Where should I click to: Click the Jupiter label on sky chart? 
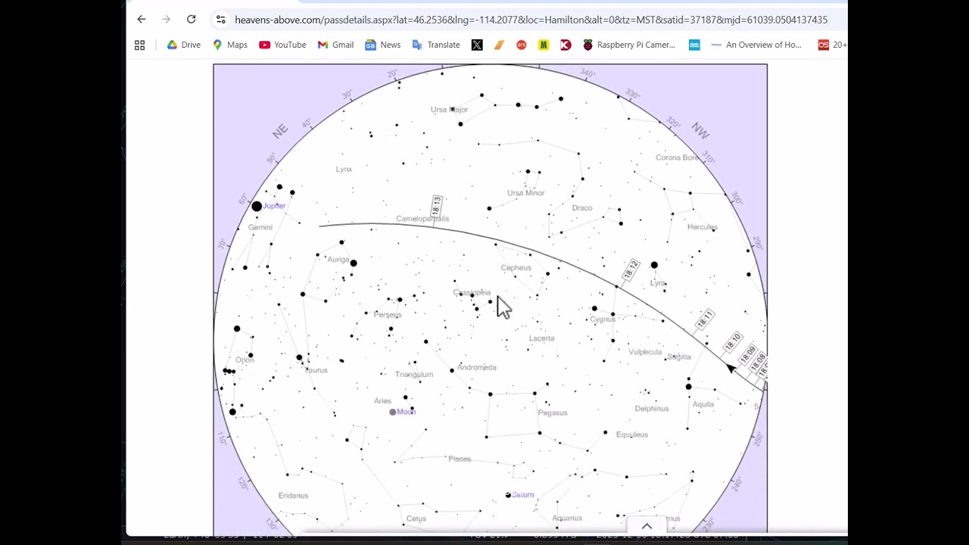275,206
